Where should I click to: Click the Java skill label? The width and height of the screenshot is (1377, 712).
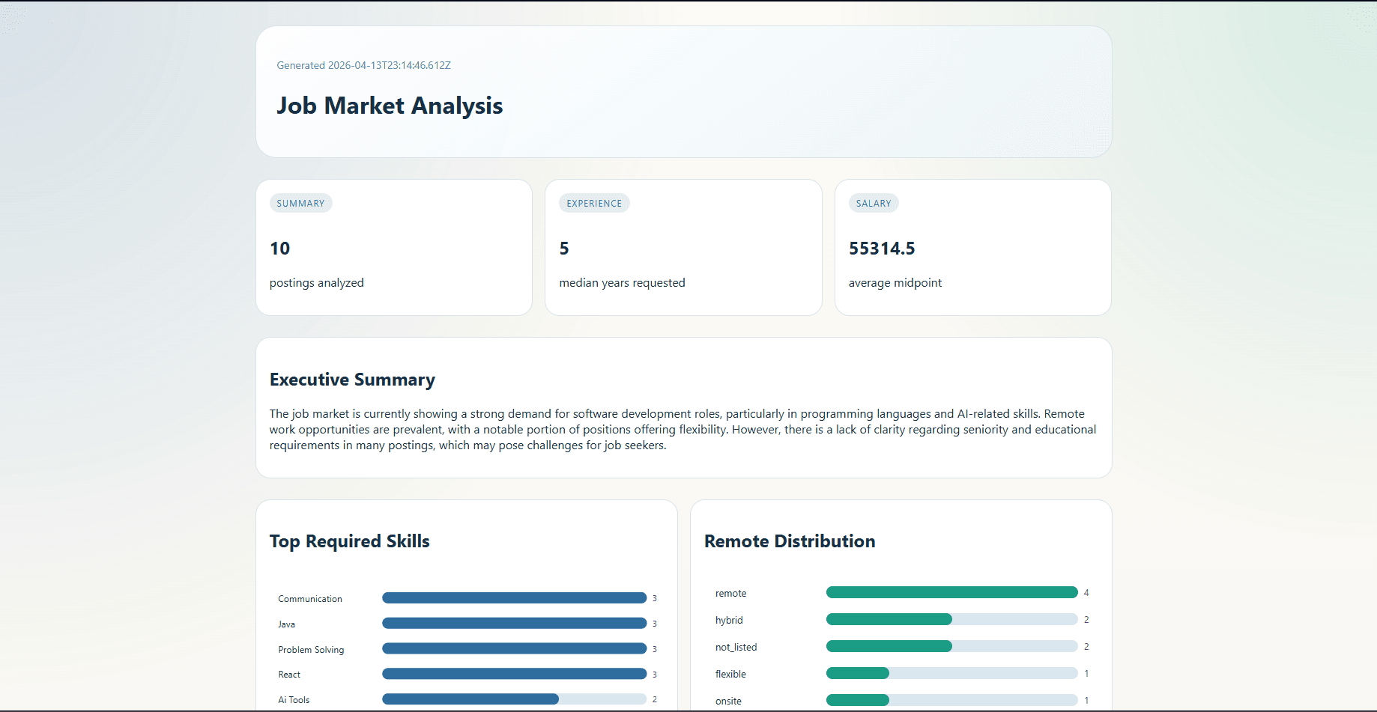click(286, 624)
